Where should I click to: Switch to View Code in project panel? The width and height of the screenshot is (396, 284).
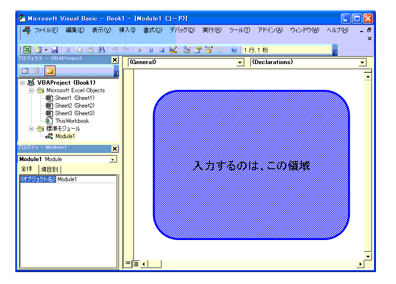(x=25, y=71)
